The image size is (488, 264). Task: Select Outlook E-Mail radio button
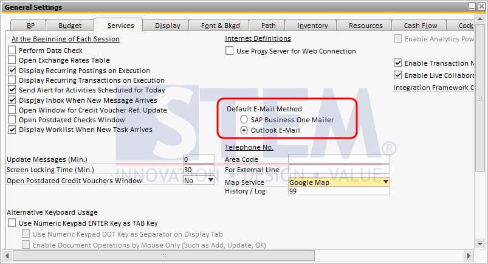tap(244, 130)
